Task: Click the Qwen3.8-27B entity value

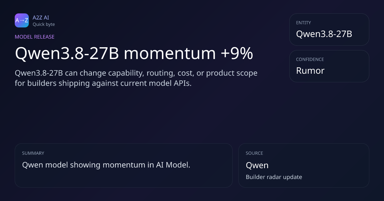Action: pos(324,34)
